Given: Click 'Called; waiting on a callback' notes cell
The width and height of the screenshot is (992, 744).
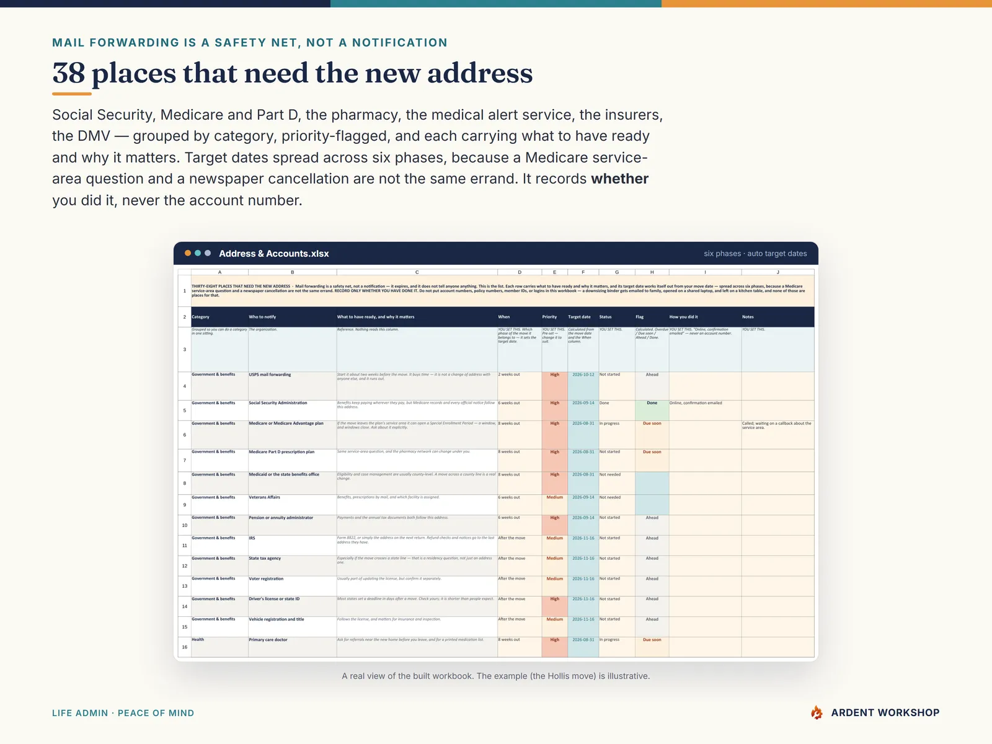Looking at the screenshot, I should pos(778,435).
